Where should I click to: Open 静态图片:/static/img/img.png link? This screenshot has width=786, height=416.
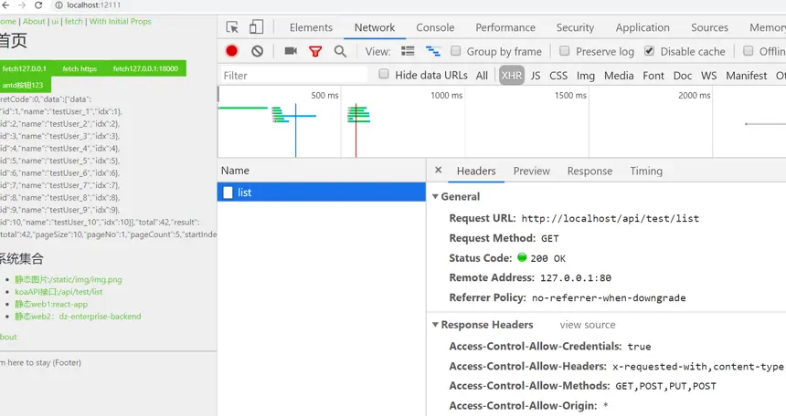[69, 279]
